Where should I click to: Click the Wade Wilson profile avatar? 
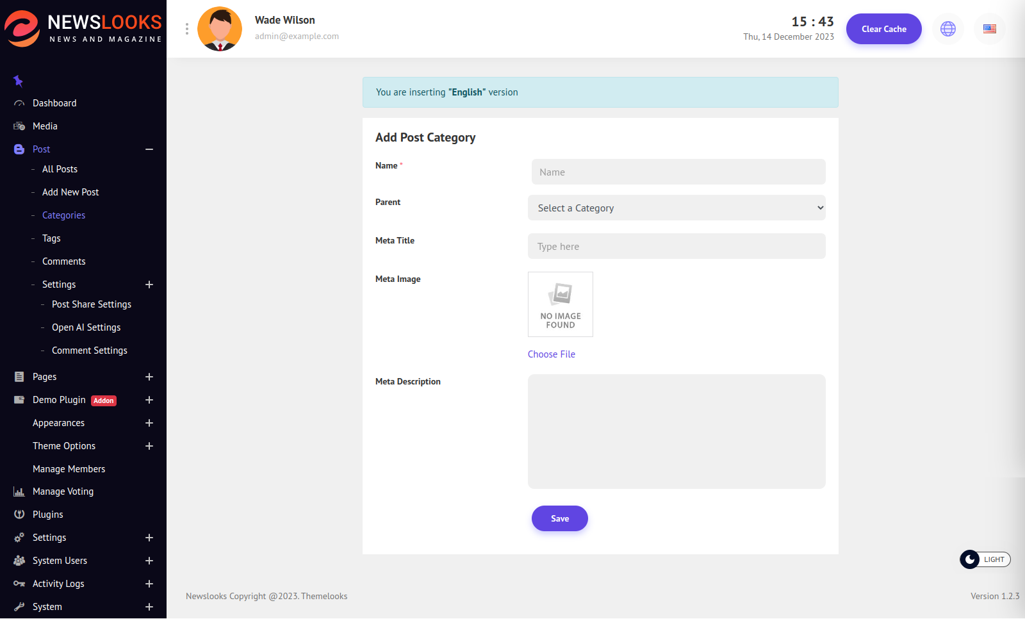[220, 29]
